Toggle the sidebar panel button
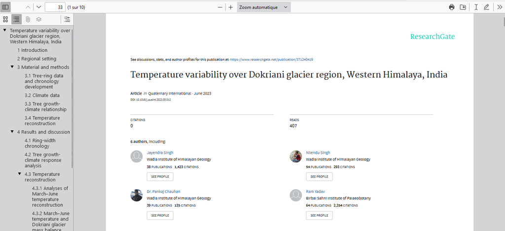Screen dimensions: 505x231 pos(6,7)
